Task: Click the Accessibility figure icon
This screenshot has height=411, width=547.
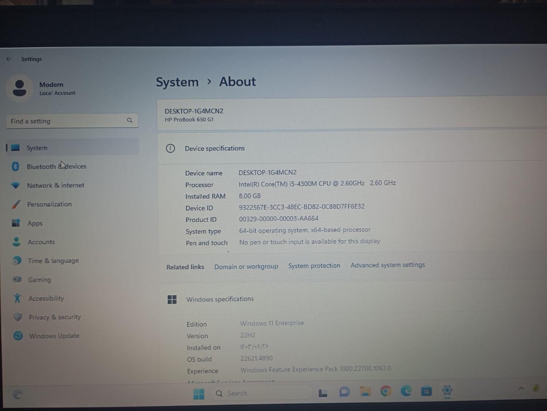Action: [17, 298]
